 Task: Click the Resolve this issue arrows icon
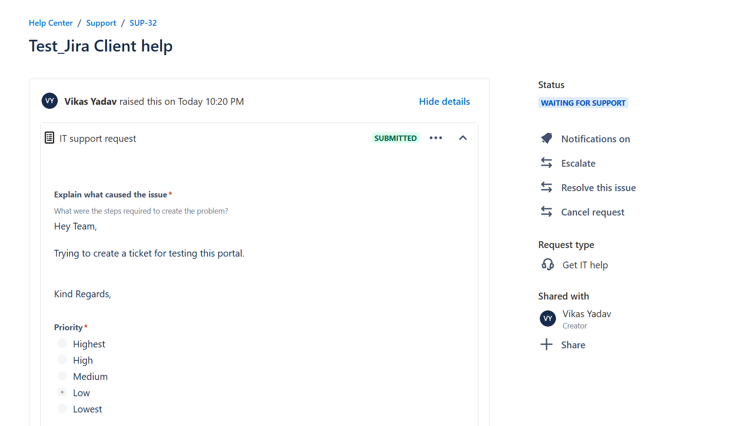point(547,187)
